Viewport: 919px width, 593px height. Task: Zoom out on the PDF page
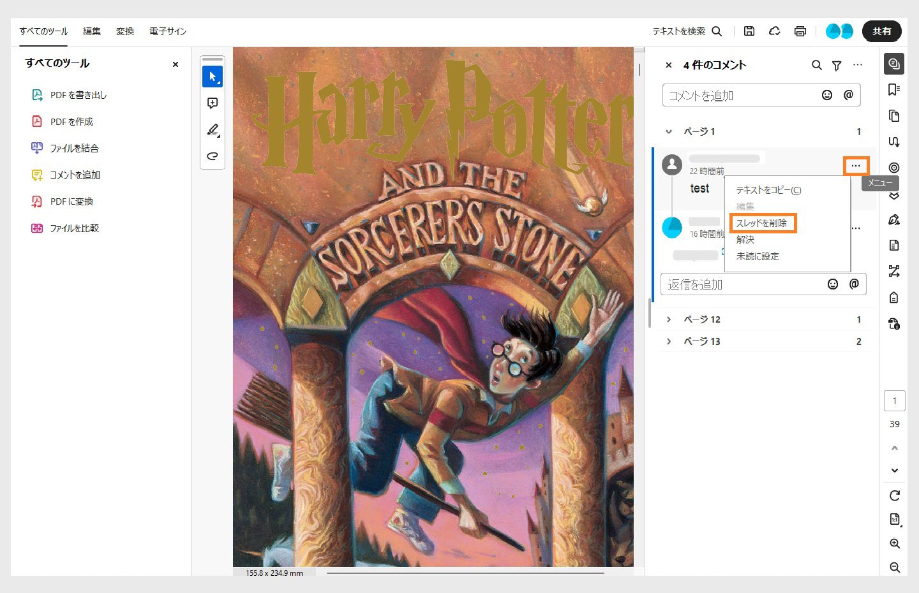pos(894,567)
